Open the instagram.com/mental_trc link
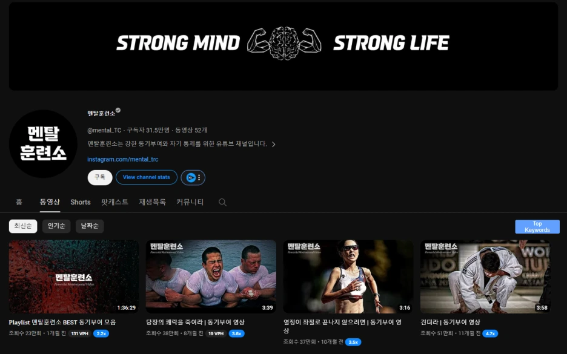 (122, 159)
